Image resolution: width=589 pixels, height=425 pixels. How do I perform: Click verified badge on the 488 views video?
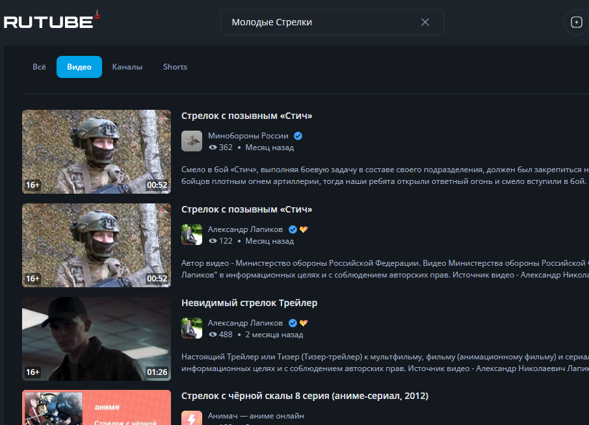tap(293, 323)
